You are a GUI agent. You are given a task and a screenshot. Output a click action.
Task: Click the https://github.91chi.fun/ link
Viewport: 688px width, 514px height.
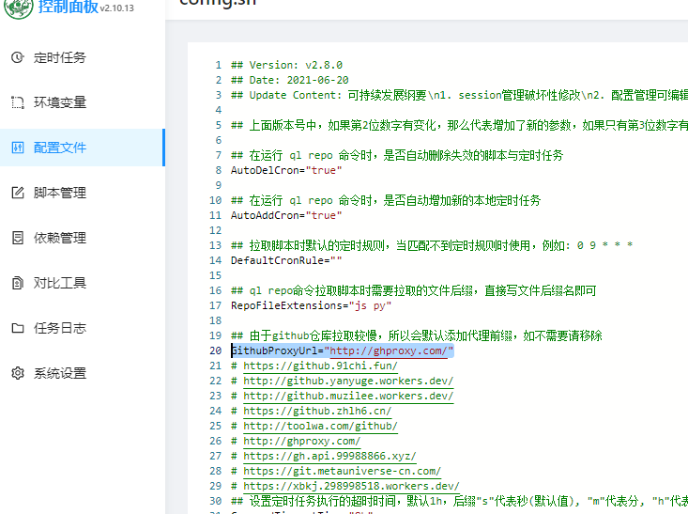coord(320,366)
